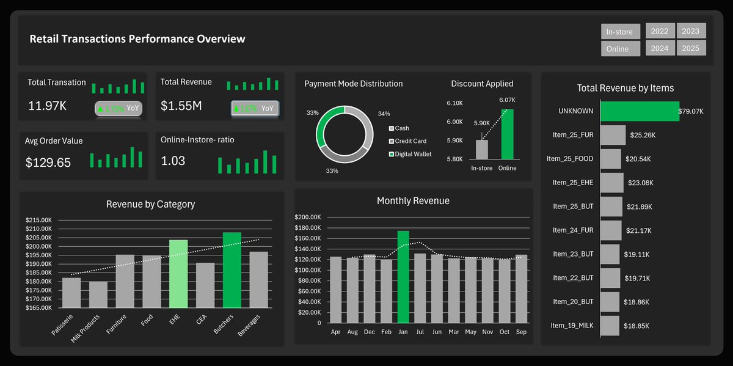733x366 pixels.
Task: Click the UNKNOWN bar in Total Revenue by Items
Action: [x=639, y=111]
